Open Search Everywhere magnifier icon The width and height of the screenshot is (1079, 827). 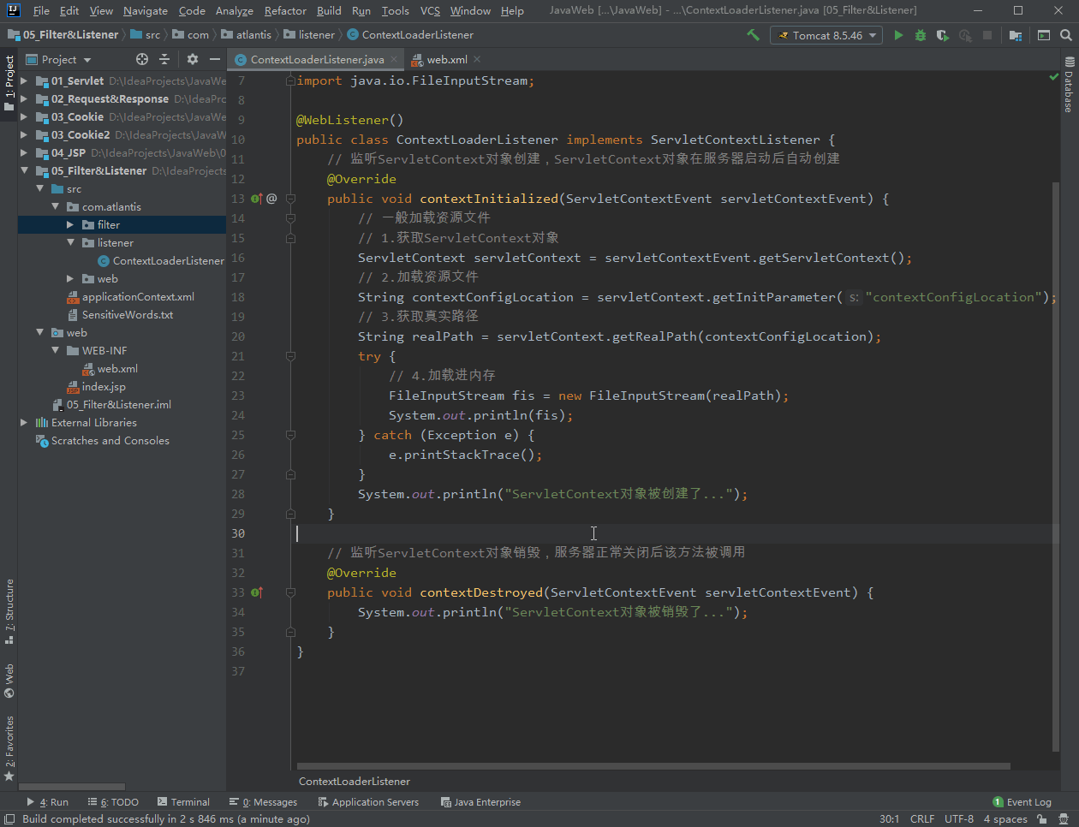point(1066,35)
